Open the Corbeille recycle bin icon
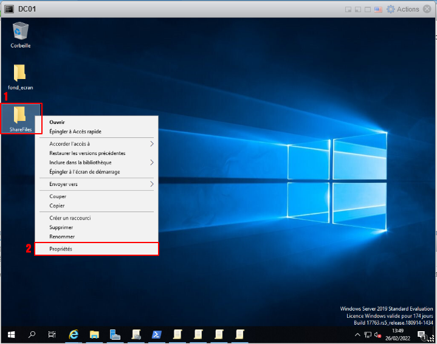Image resolution: width=437 pixels, height=344 pixels. [21, 32]
